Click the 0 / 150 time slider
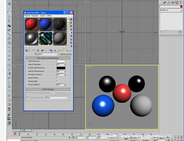Viewport: 184px width, 141px height. pyautogui.click(x=23, y=131)
